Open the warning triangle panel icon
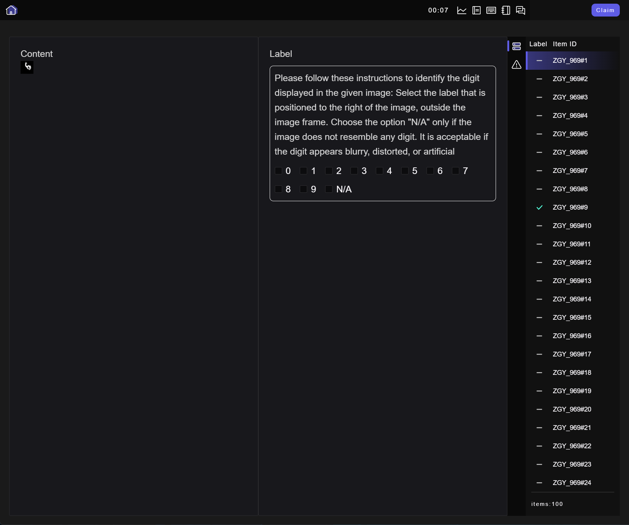The image size is (629, 525). pos(516,65)
